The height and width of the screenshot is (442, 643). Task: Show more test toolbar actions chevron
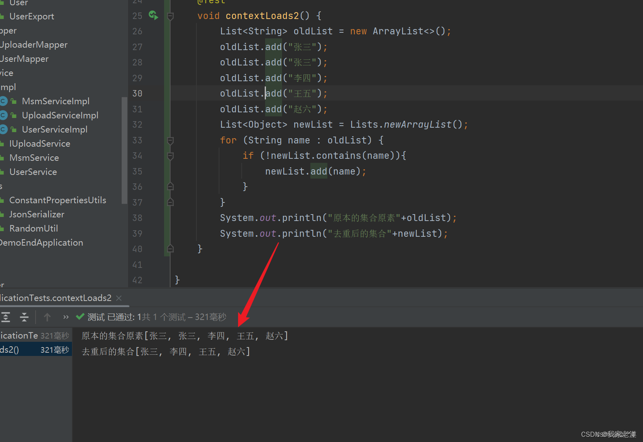click(66, 317)
